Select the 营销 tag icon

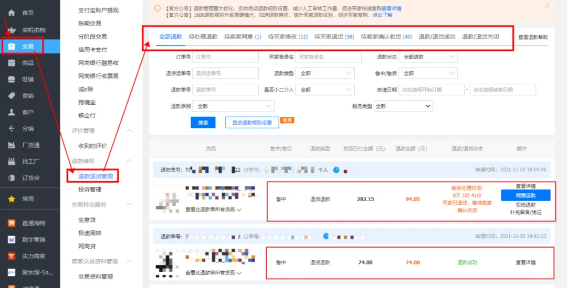tap(11, 96)
